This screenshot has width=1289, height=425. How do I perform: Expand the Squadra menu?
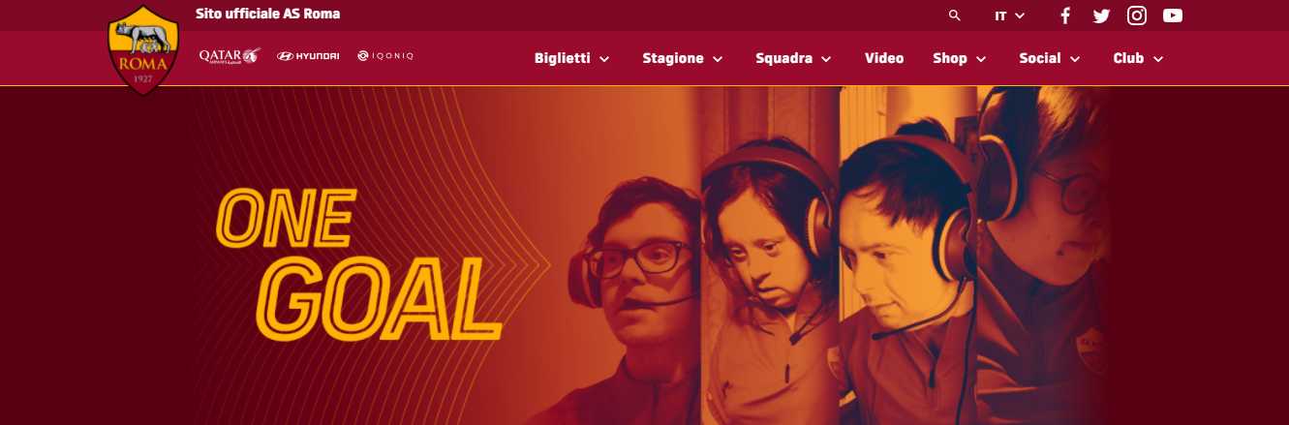pyautogui.click(x=794, y=58)
